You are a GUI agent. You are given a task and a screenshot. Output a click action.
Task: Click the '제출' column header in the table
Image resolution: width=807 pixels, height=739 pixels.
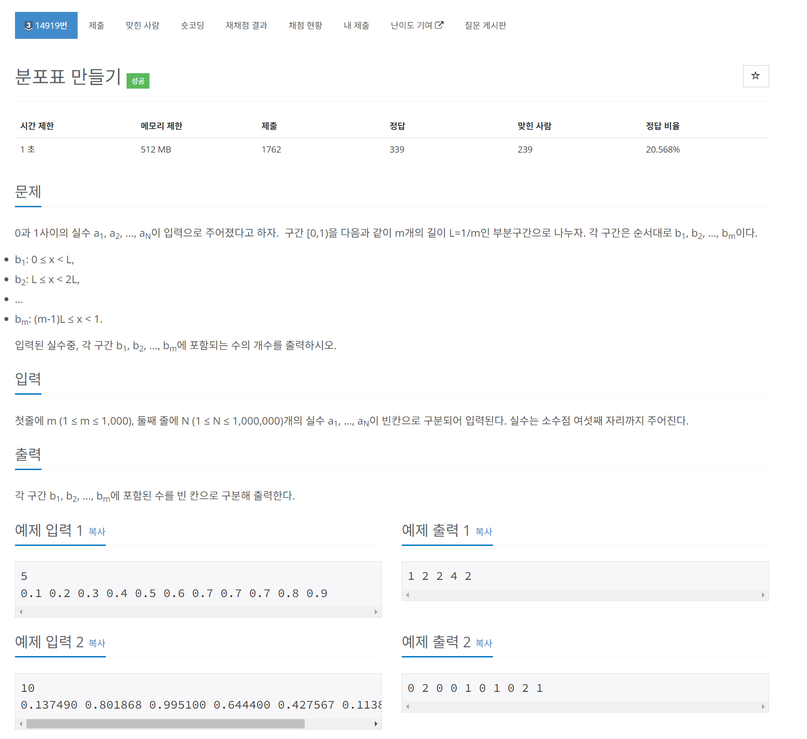pos(269,126)
